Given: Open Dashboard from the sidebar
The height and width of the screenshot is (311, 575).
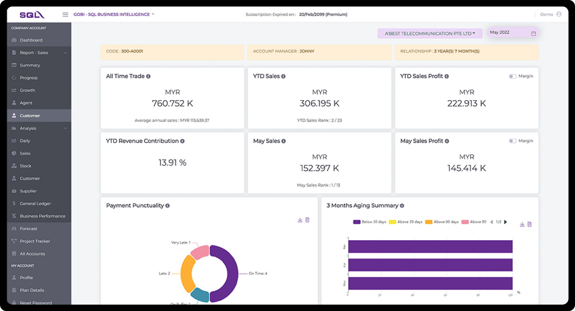Looking at the screenshot, I should [x=31, y=40].
